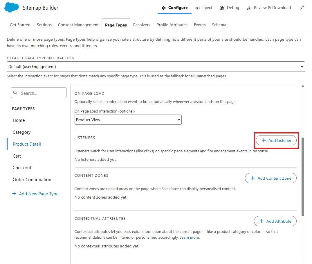Open the Debug step
The height and width of the screenshot is (264, 312).
click(230, 8)
